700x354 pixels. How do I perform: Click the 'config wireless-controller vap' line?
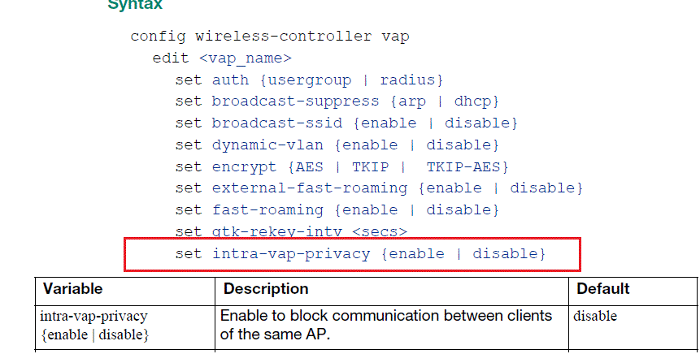(x=270, y=37)
